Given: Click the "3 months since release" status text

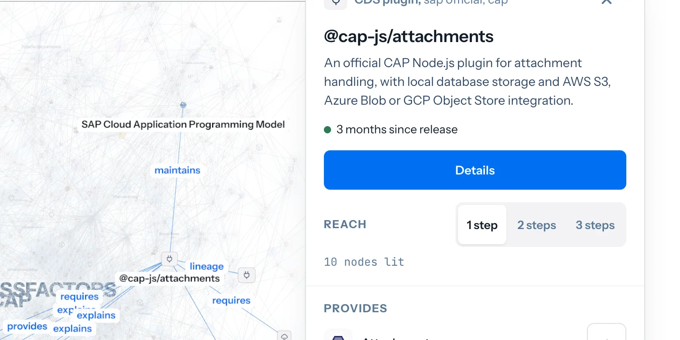Looking at the screenshot, I should coord(397,130).
